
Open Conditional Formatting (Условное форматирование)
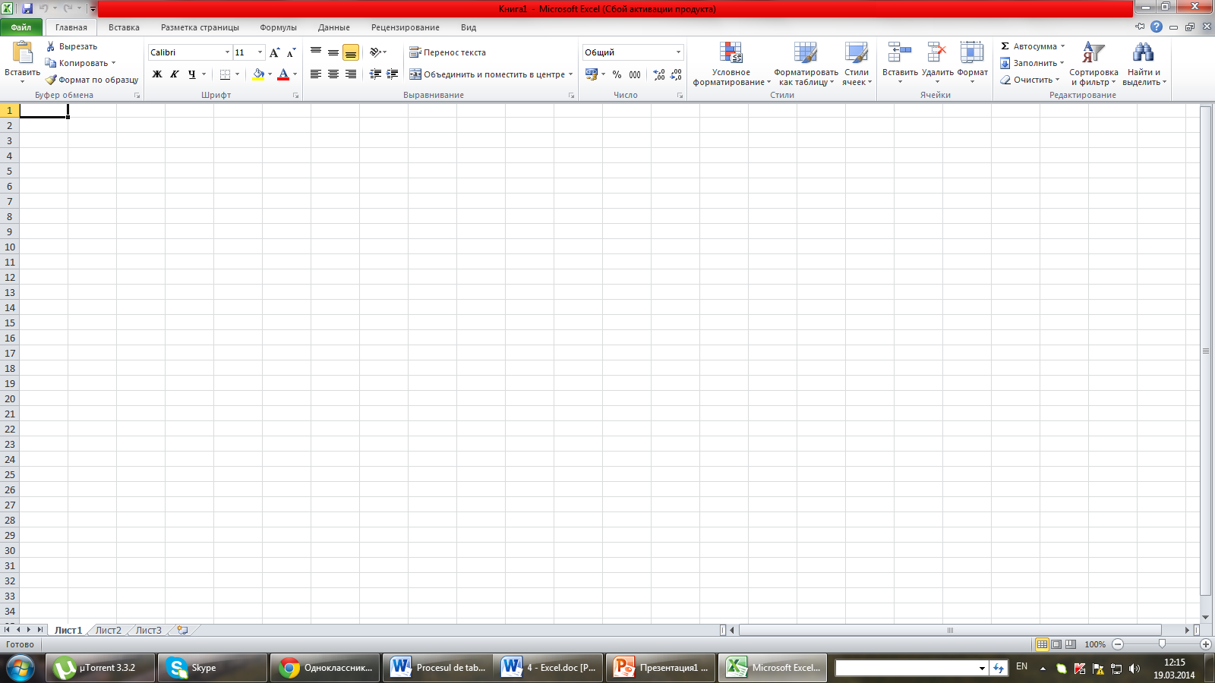[x=731, y=64]
